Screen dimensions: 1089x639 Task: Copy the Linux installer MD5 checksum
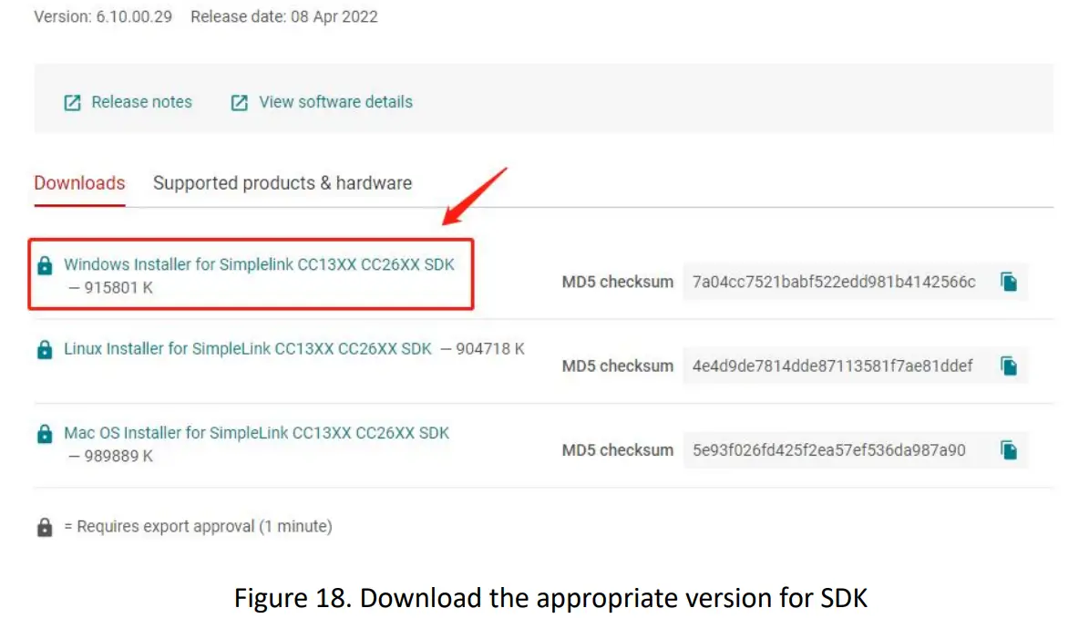pyautogui.click(x=1008, y=366)
